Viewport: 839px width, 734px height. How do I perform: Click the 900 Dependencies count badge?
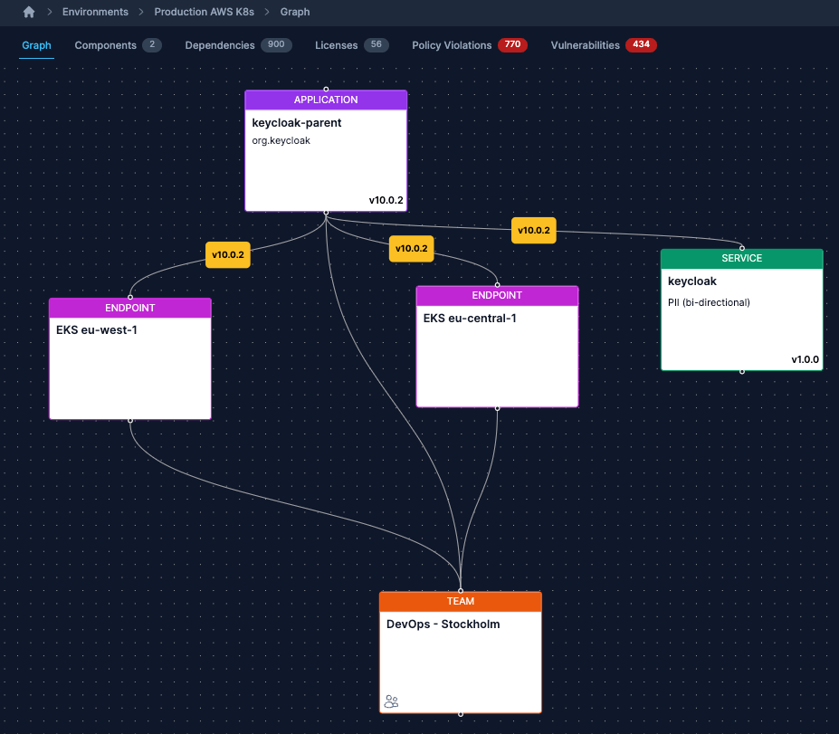[x=276, y=45]
